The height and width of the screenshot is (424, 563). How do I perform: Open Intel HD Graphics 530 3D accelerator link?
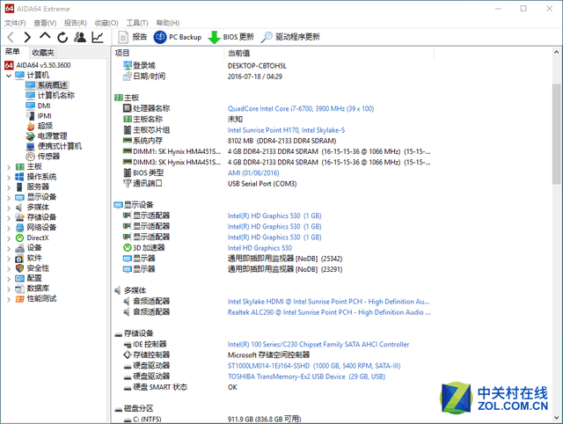[260, 248]
